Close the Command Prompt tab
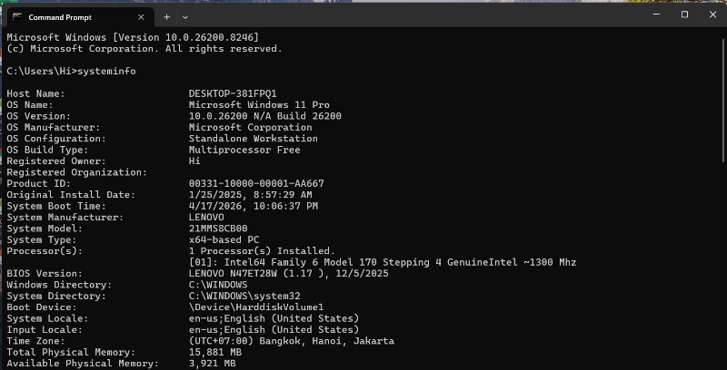727x370 pixels. pyautogui.click(x=140, y=16)
